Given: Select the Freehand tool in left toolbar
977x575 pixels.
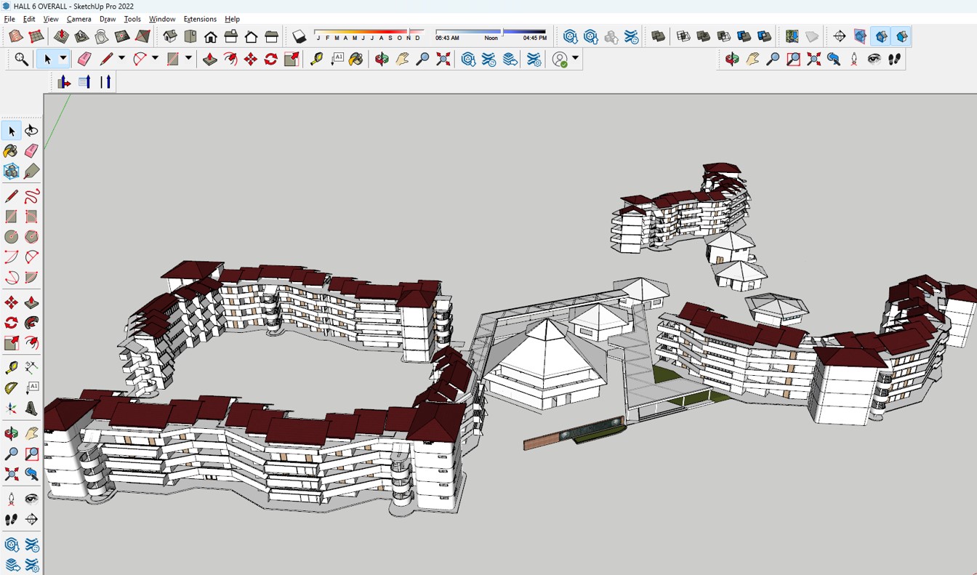Looking at the screenshot, I should click(x=31, y=196).
